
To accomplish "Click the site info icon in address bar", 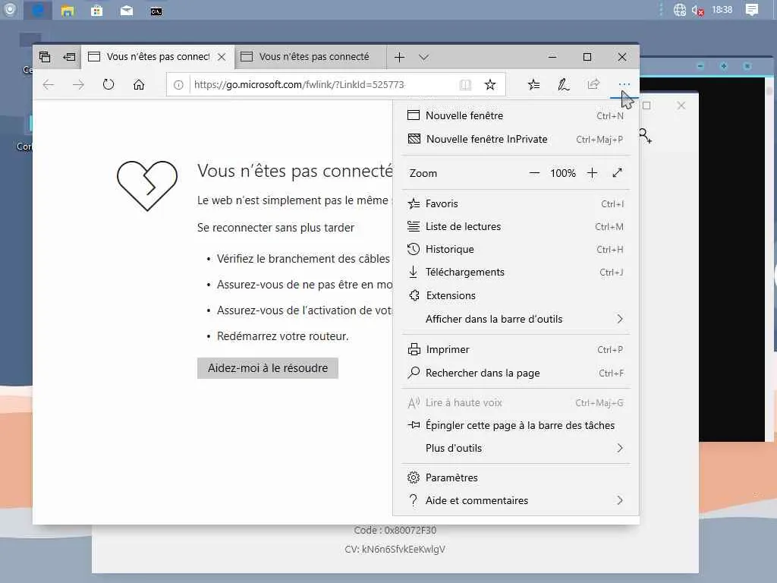I will point(178,85).
